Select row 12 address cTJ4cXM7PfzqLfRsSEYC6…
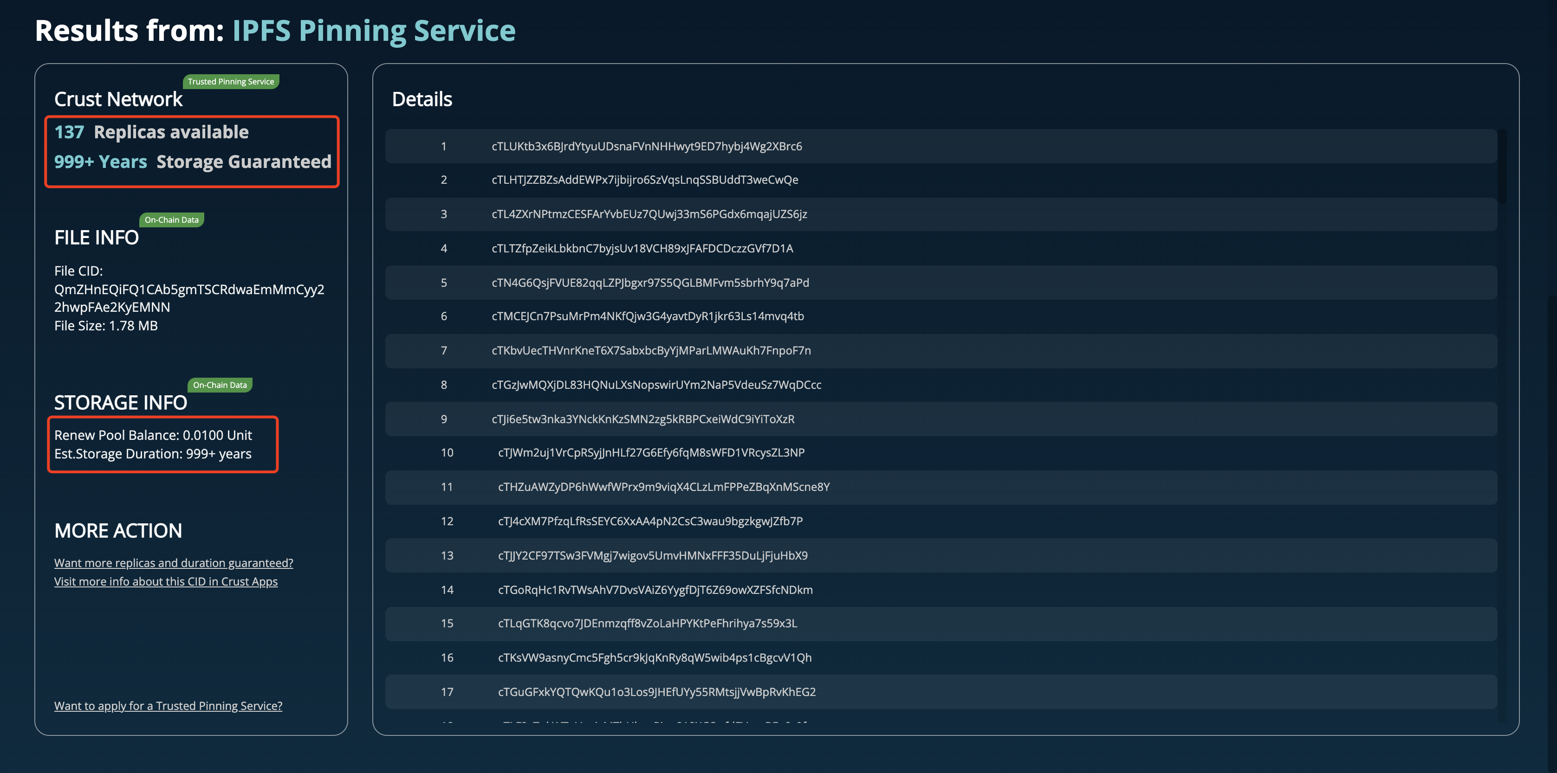 click(650, 521)
